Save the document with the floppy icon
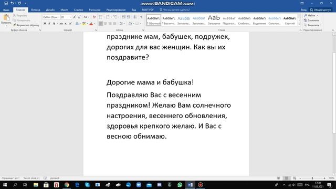Screen dimensions: 336x189 6,3
